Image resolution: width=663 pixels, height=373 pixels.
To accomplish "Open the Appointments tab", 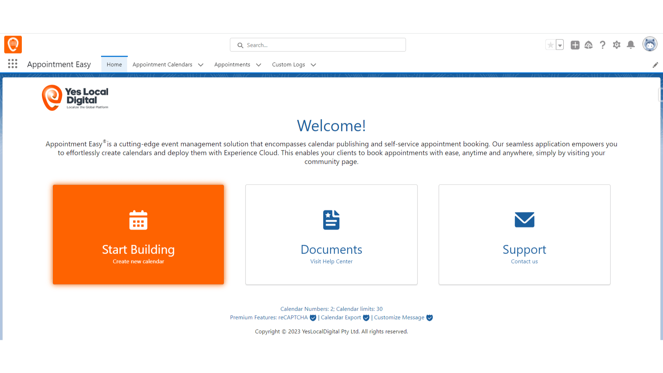I will pyautogui.click(x=232, y=64).
